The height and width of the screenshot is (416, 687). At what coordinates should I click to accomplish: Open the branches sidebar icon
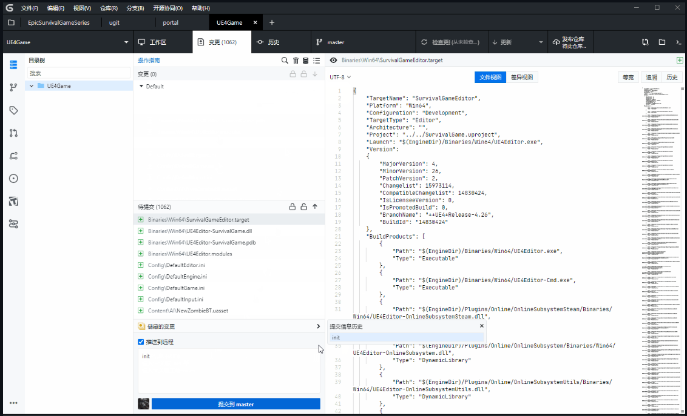point(13,87)
